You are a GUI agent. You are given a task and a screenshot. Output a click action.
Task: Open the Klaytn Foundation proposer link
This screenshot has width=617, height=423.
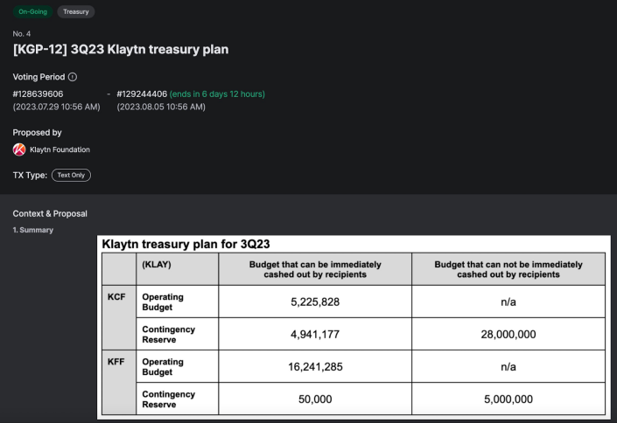pyautogui.click(x=60, y=149)
